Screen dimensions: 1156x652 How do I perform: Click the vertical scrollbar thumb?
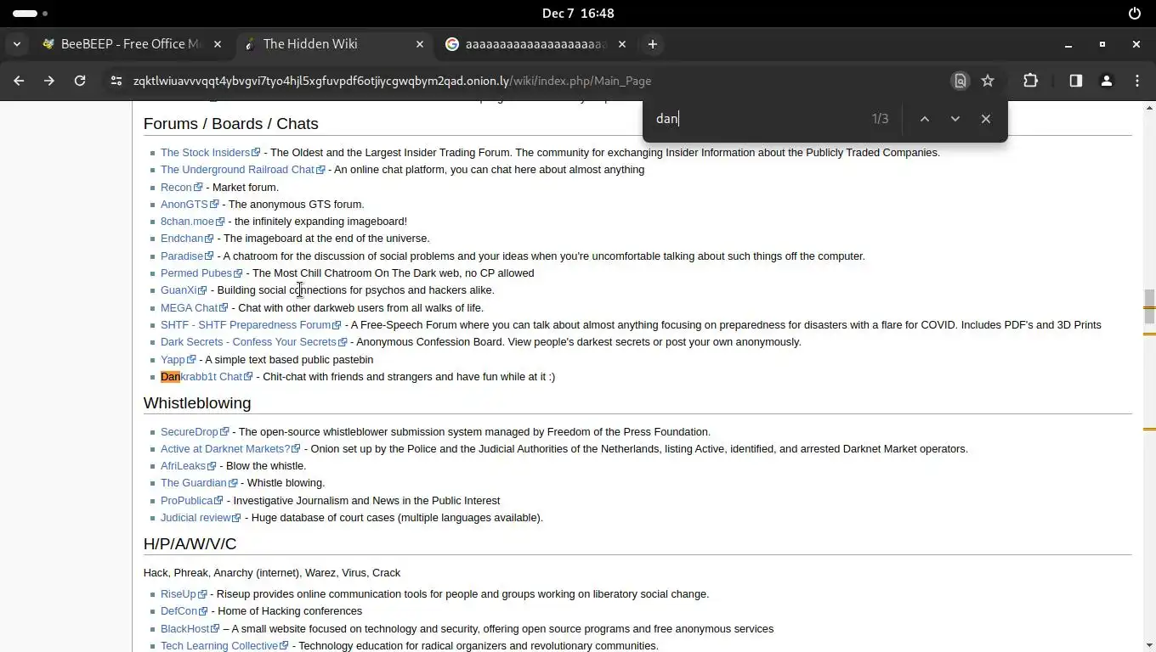(1149, 306)
